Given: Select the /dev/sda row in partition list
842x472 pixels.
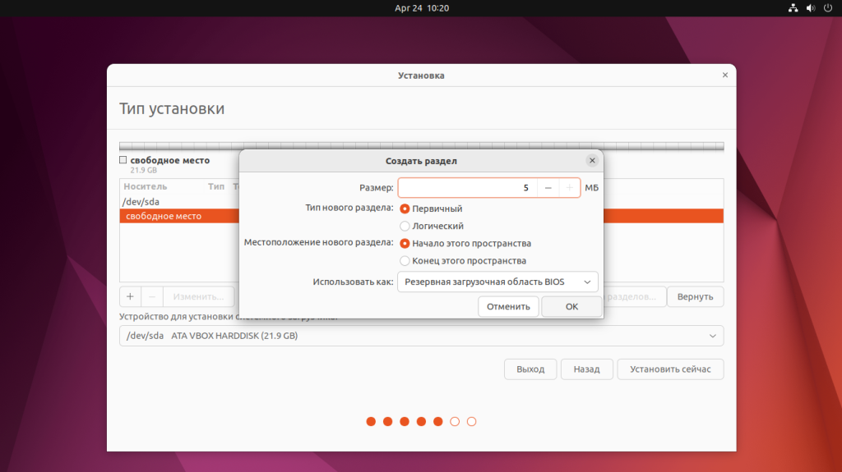Looking at the screenshot, I should 141,201.
